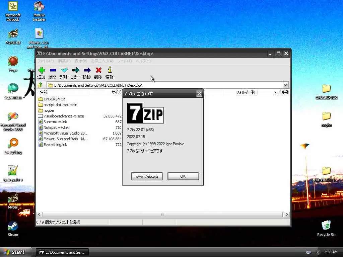Expand hidden system tray icons arrow
This screenshot has width=343, height=257.
318,252
